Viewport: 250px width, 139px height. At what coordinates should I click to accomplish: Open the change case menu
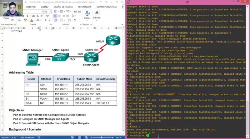pyautogui.click(x=38, y=20)
